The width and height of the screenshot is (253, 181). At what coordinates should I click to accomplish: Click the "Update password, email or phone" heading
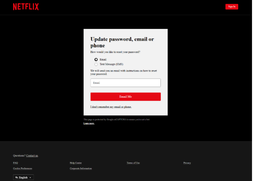(122, 42)
